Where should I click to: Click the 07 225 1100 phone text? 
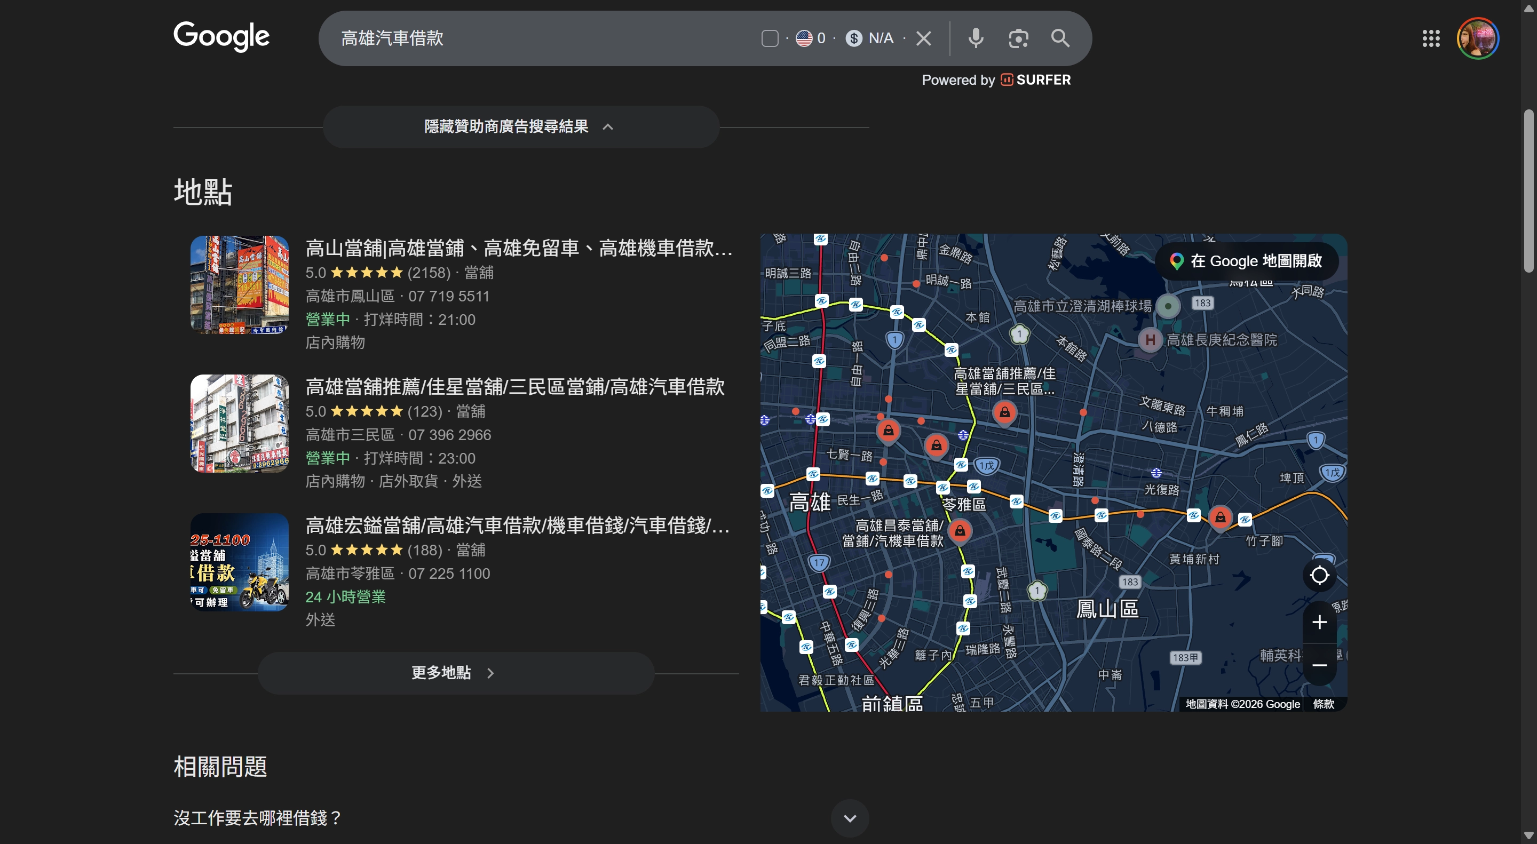click(x=449, y=574)
